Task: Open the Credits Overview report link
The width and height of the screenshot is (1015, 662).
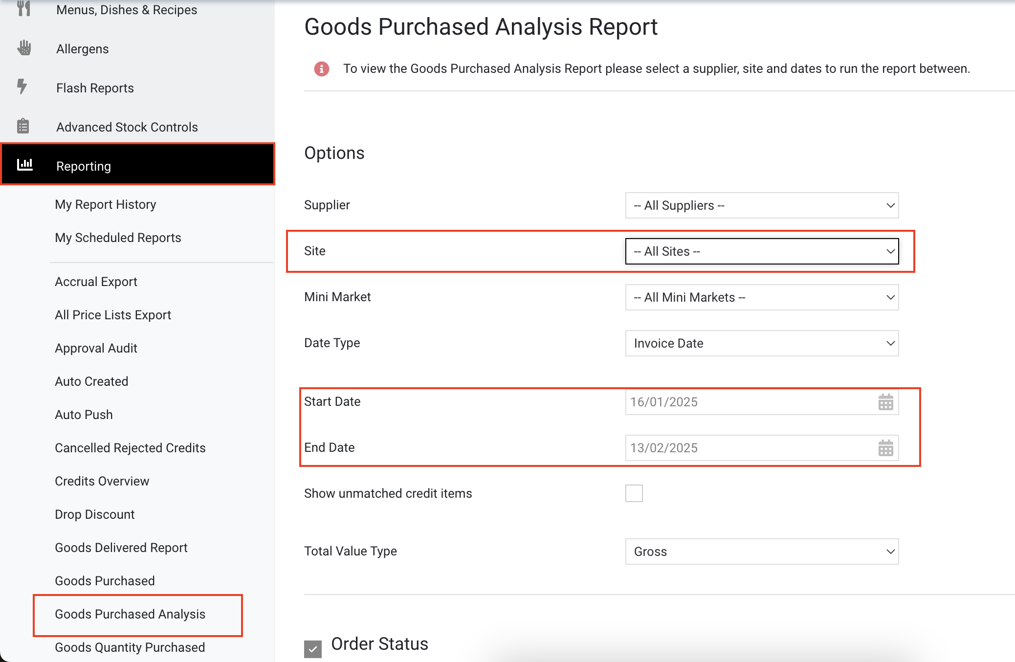Action: tap(102, 481)
